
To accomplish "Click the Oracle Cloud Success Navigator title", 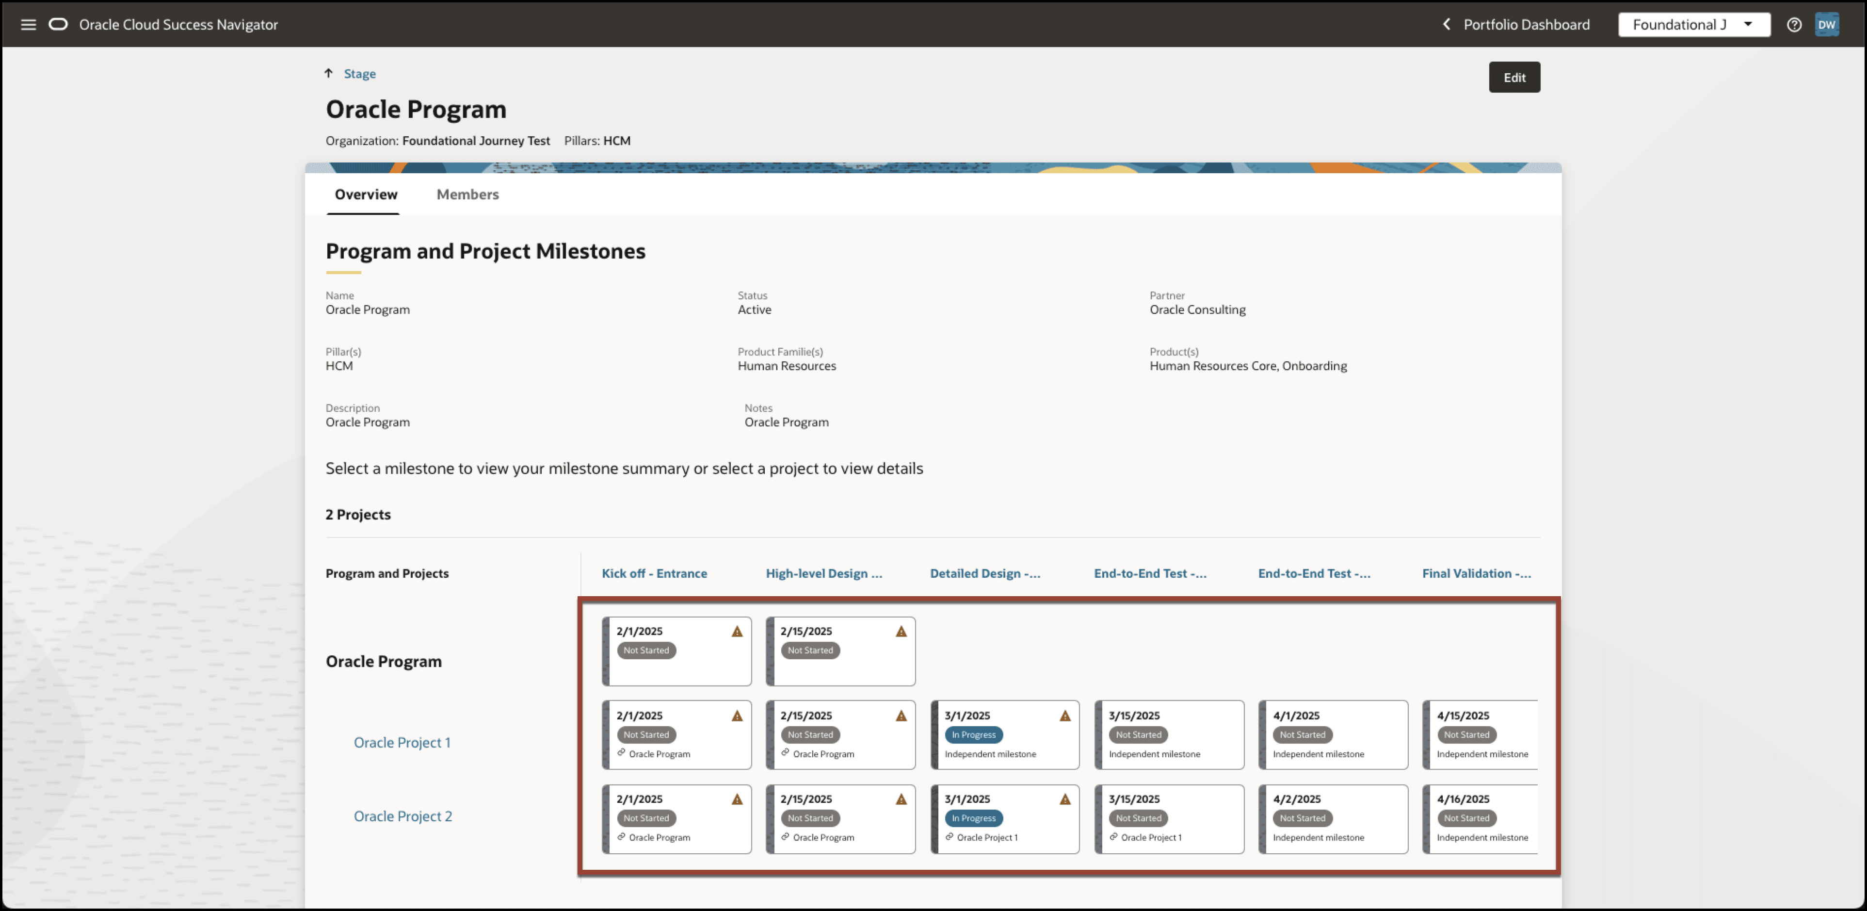I will click(178, 25).
